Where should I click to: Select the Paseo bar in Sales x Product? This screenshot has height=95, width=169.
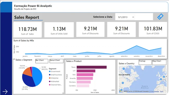tap(92, 67)
